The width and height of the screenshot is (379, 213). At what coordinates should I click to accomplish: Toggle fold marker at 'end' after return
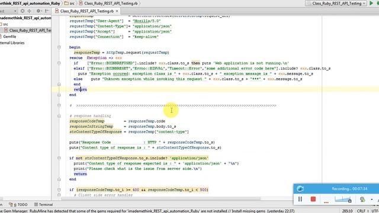coord(59,179)
